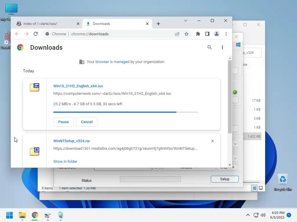This screenshot has width=297, height=222.
Task: Open the network tray icon
Action: click(256, 215)
